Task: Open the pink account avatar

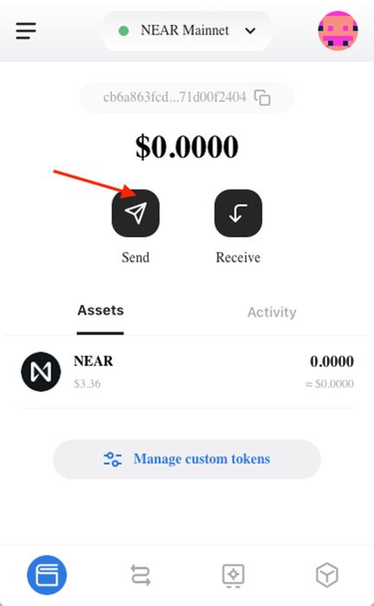Action: click(x=338, y=30)
